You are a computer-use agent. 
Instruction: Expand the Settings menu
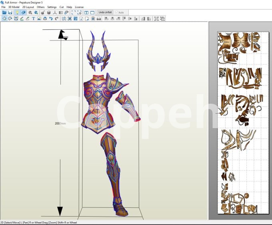click(x=52, y=7)
